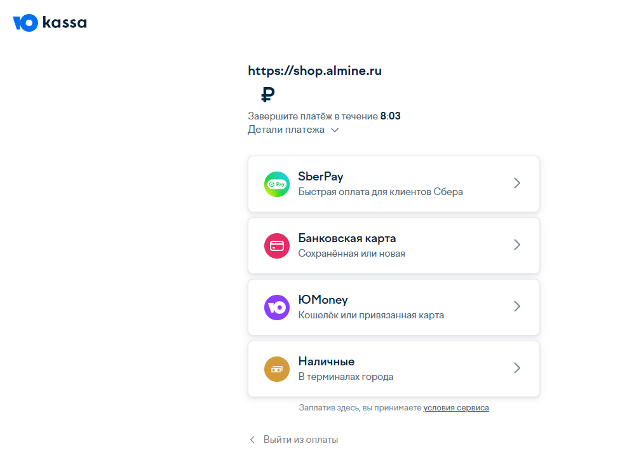The height and width of the screenshot is (474, 620).
Task: Click the red bank card icon
Action: (276, 246)
